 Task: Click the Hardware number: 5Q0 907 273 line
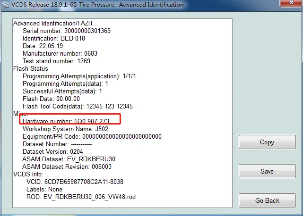[x=66, y=121]
